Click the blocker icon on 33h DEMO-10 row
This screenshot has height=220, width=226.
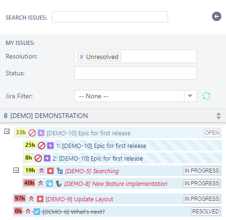[32, 133]
